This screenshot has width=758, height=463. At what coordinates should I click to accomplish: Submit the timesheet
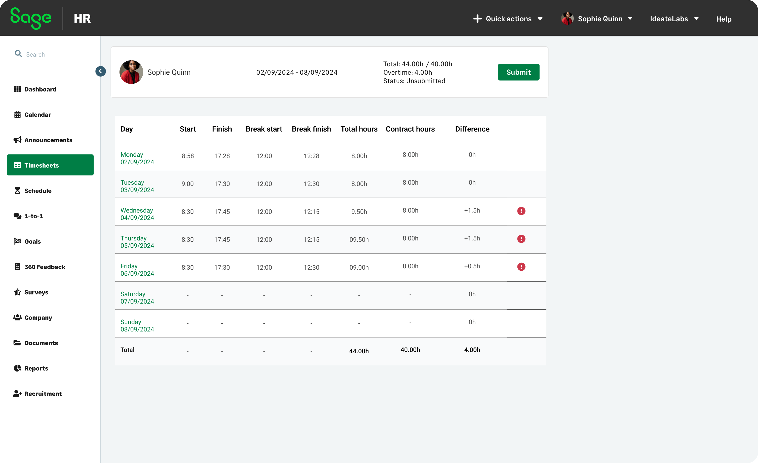pyautogui.click(x=518, y=72)
